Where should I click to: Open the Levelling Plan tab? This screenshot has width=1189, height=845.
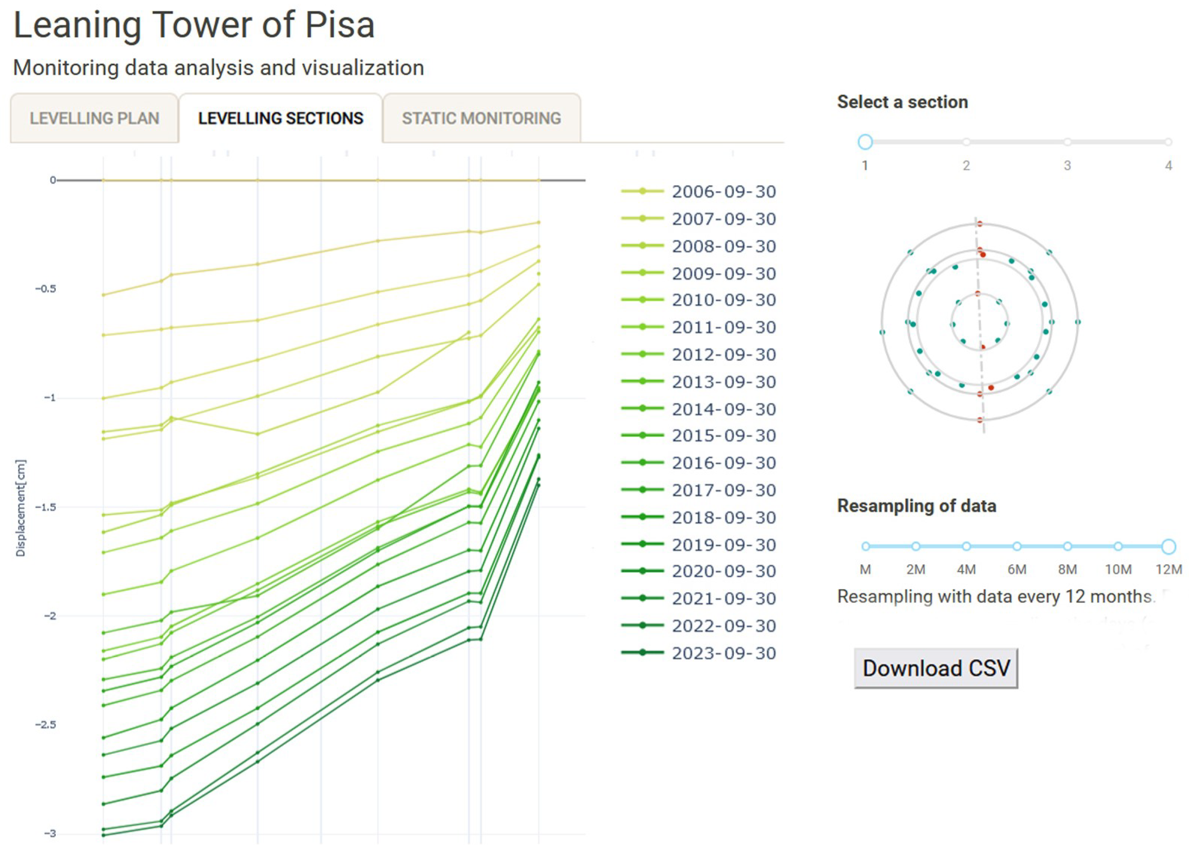[x=94, y=118]
